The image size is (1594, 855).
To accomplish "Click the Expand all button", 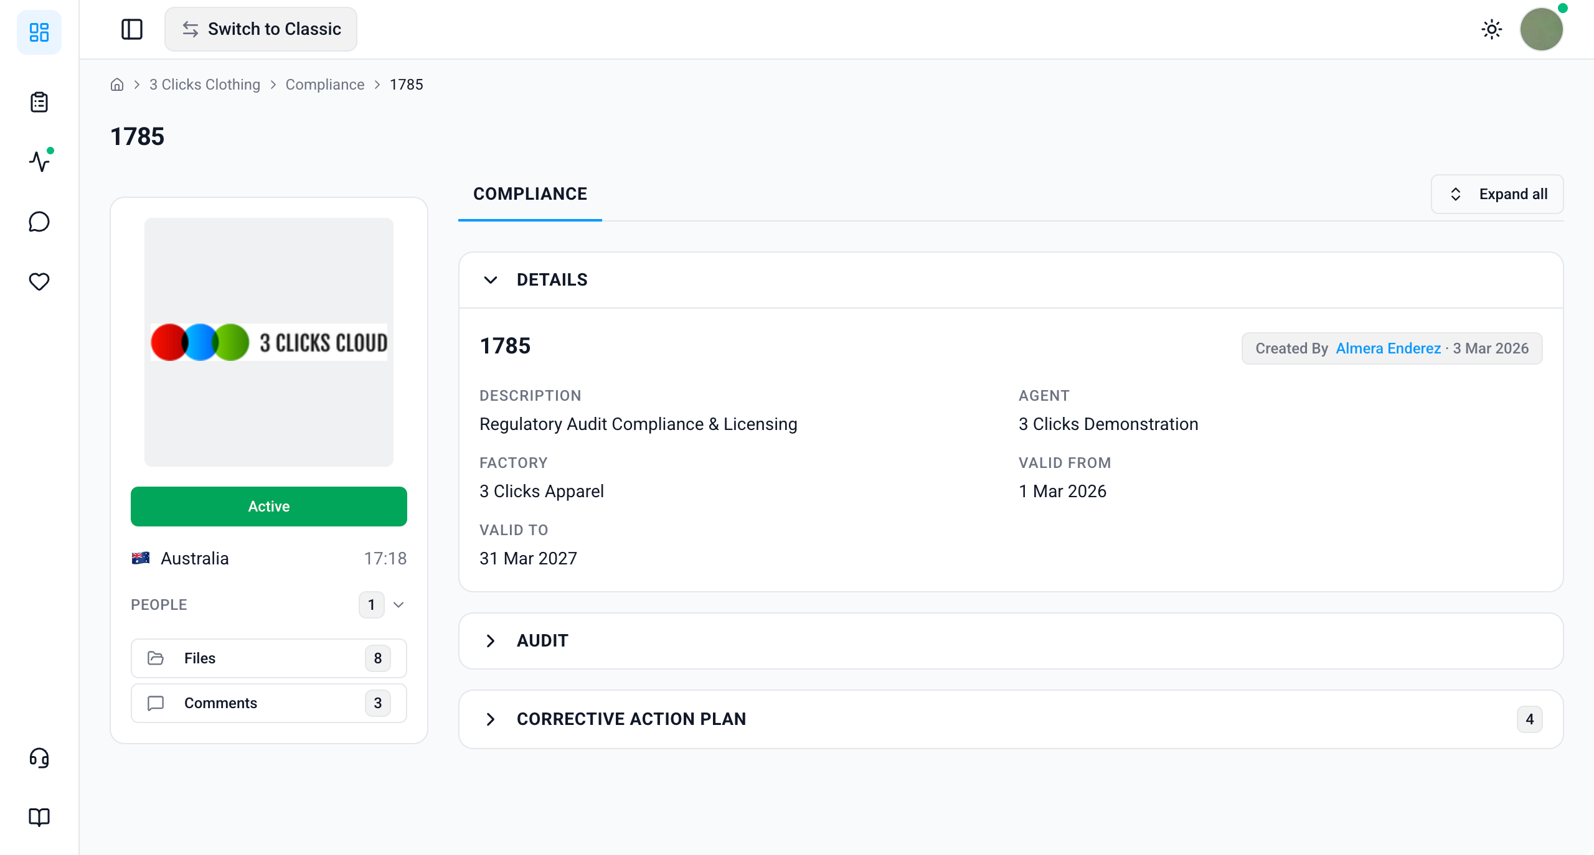I will pos(1497,194).
